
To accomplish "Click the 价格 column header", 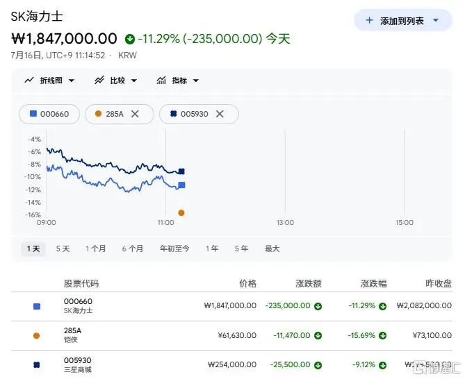I will pos(247,284).
